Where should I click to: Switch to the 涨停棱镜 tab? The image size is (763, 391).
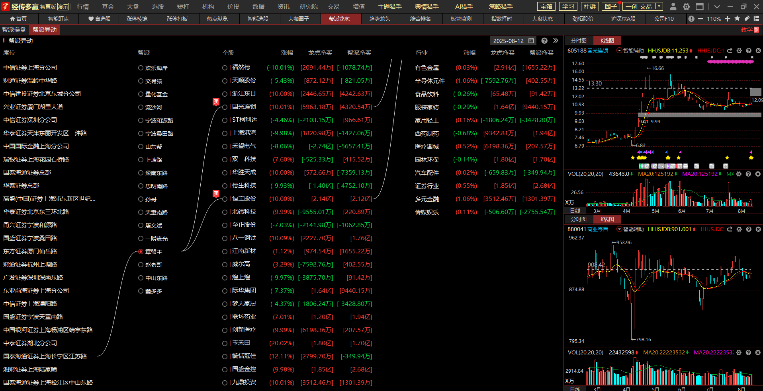point(137,19)
